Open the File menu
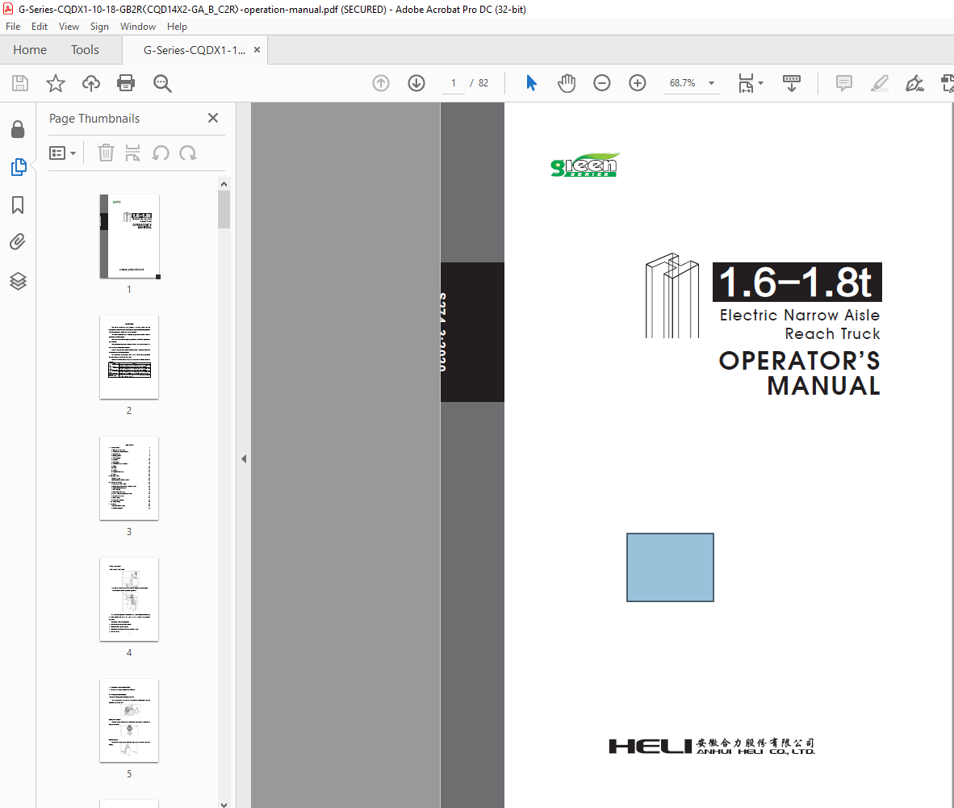 [x=13, y=26]
